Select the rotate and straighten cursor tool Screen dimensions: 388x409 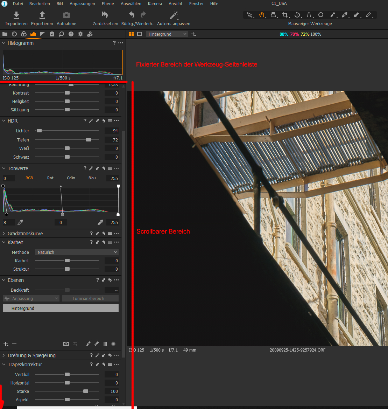click(x=297, y=15)
